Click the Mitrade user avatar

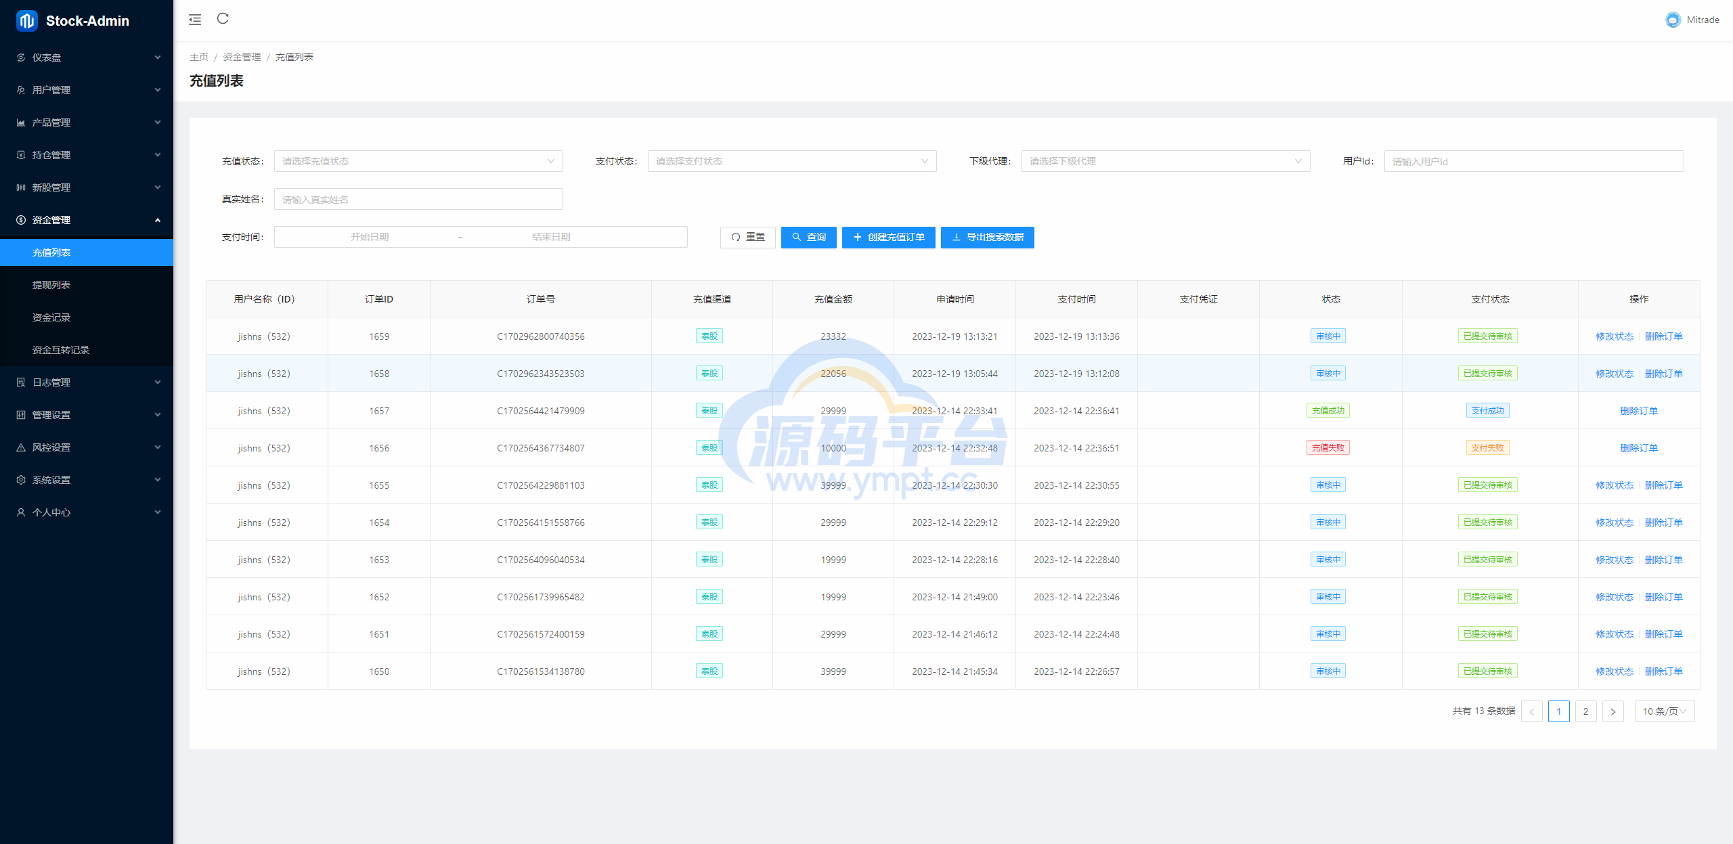(x=1673, y=20)
